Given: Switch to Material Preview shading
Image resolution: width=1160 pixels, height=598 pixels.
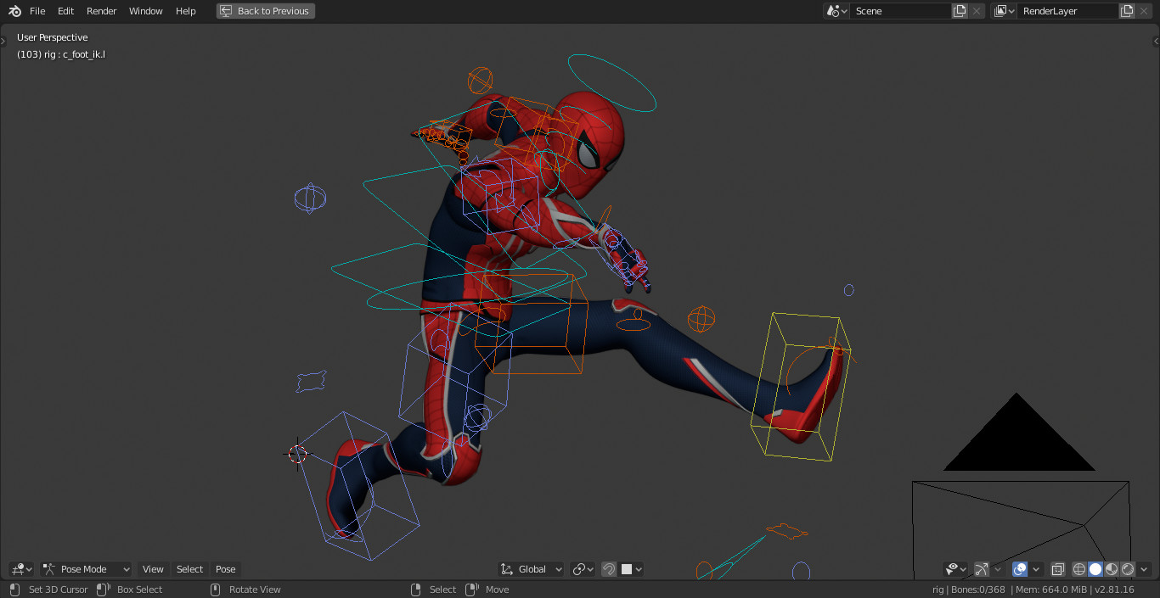Looking at the screenshot, I should pyautogui.click(x=1111, y=569).
